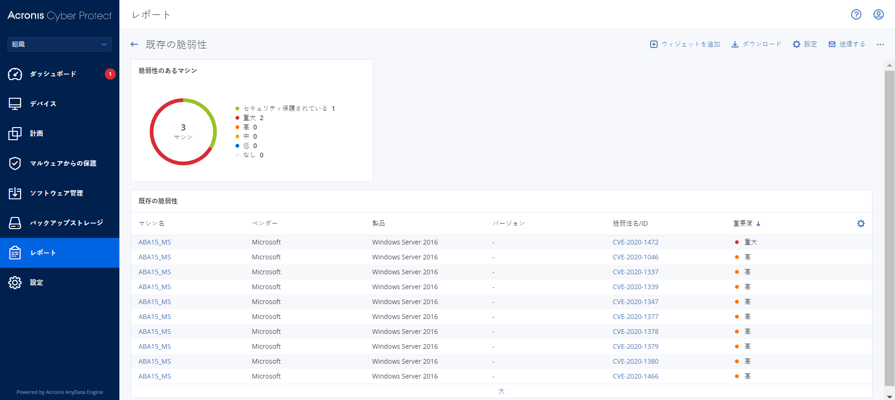Click the red 重大 legend dot
Screen dimensions: 895x400
[x=237, y=118]
